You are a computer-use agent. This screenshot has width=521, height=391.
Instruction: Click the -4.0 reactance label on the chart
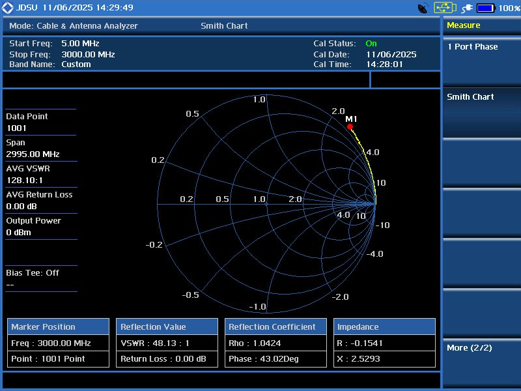coord(374,254)
